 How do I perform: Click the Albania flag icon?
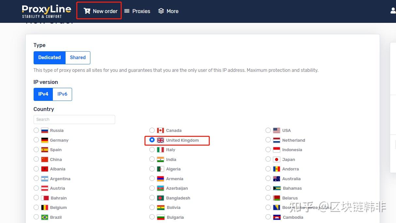(45, 169)
